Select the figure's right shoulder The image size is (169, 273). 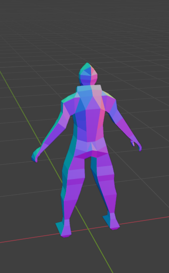(109, 101)
